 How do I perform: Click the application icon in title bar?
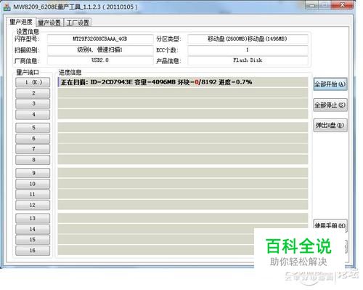tap(7, 7)
